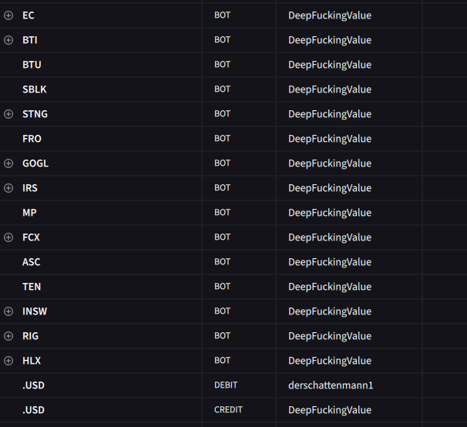
Task: Click the TEN ticker symbol
Action: point(32,287)
